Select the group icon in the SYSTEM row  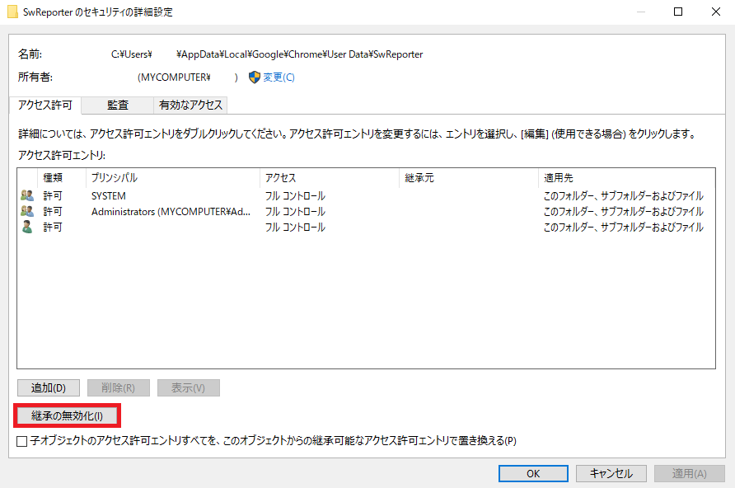coord(27,195)
